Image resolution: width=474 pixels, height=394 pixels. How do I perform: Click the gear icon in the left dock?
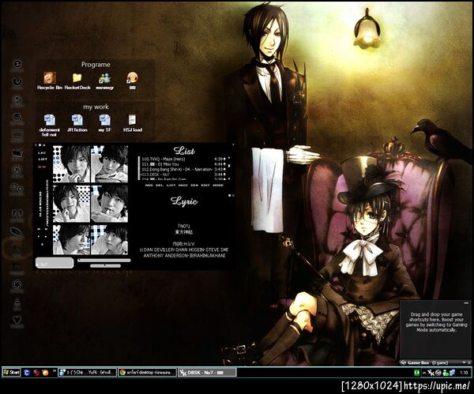17,188
